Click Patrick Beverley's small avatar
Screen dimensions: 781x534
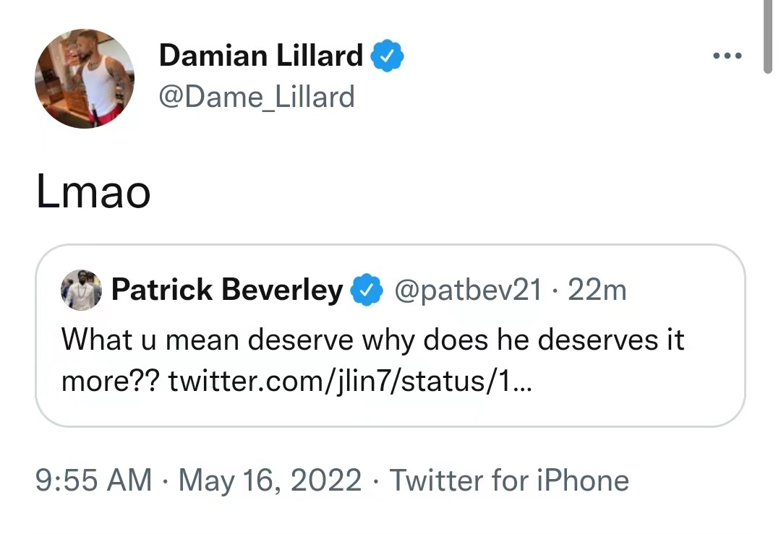point(81,290)
